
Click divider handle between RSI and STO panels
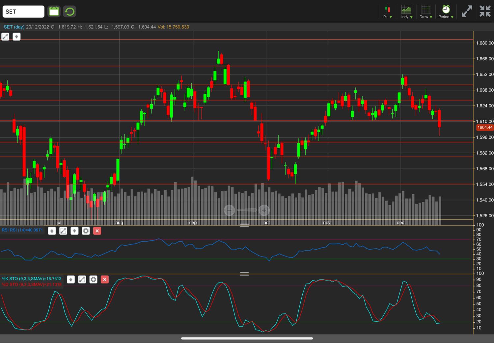click(244, 274)
